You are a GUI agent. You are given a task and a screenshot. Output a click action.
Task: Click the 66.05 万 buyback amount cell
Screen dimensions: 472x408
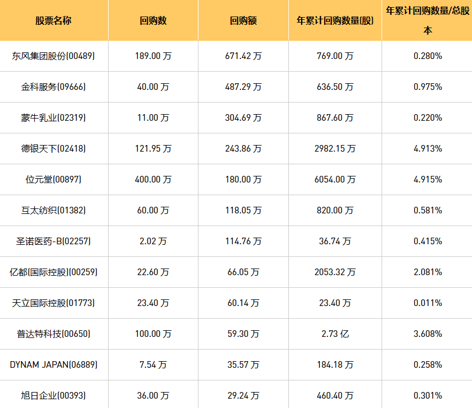(243, 272)
